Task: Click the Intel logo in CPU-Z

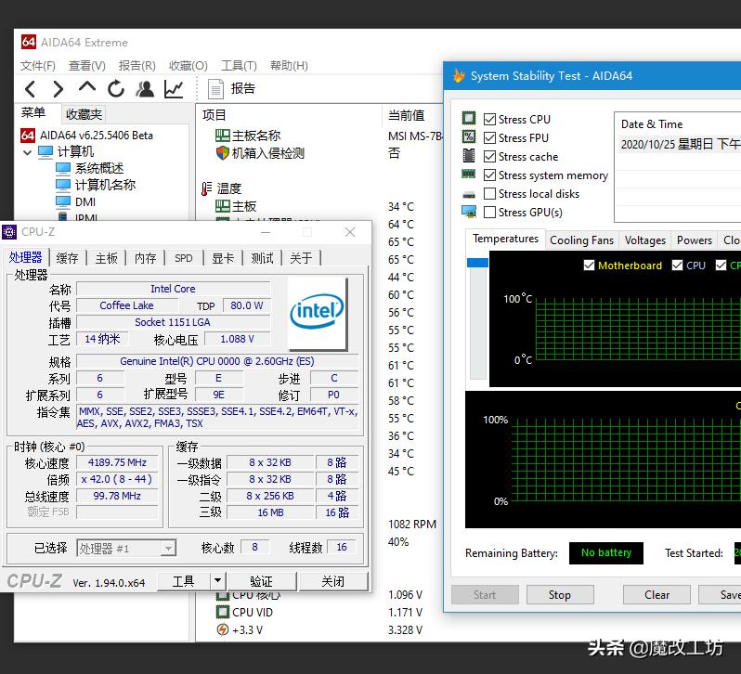Action: [x=318, y=312]
